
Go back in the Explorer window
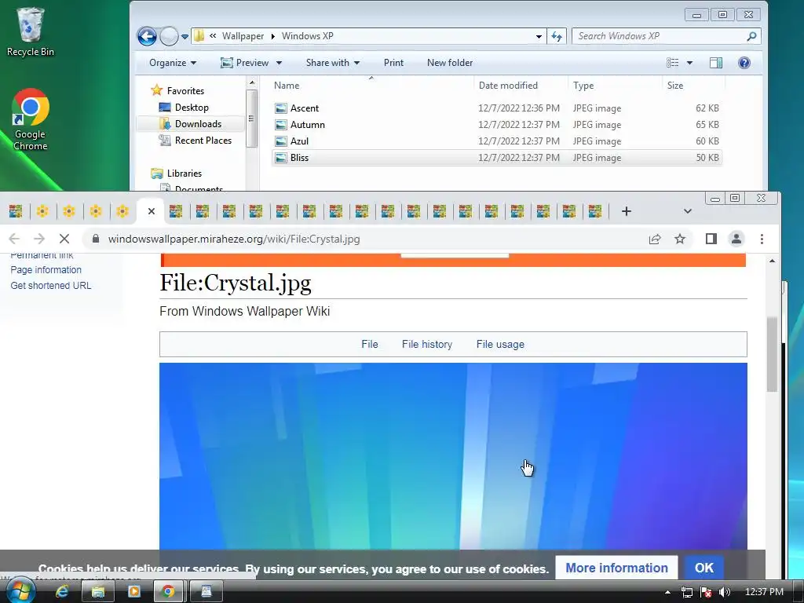[147, 36]
